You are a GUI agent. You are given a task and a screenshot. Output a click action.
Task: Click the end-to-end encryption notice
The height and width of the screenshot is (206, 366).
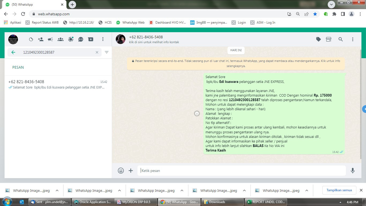pyautogui.click(x=236, y=63)
